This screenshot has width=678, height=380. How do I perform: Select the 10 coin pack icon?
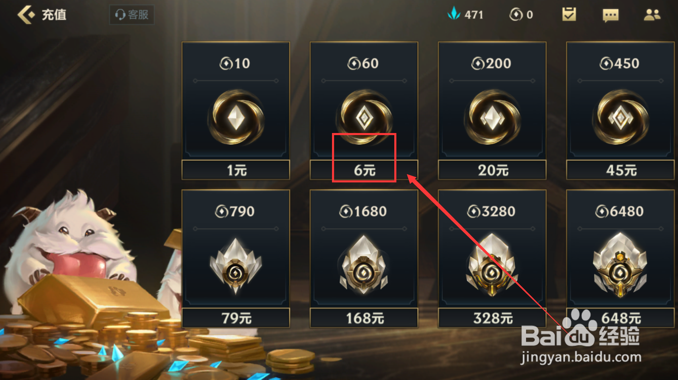click(236, 118)
